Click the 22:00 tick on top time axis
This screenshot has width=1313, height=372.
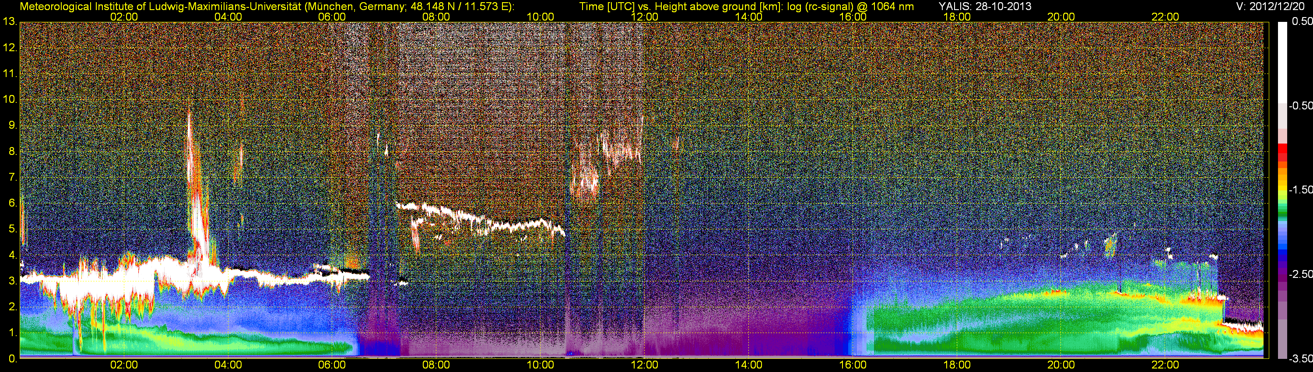point(1165,17)
